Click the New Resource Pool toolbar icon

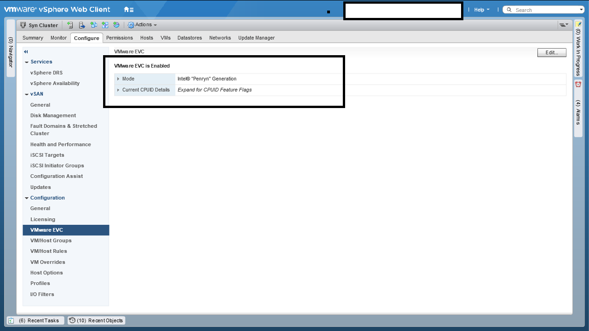(x=116, y=25)
